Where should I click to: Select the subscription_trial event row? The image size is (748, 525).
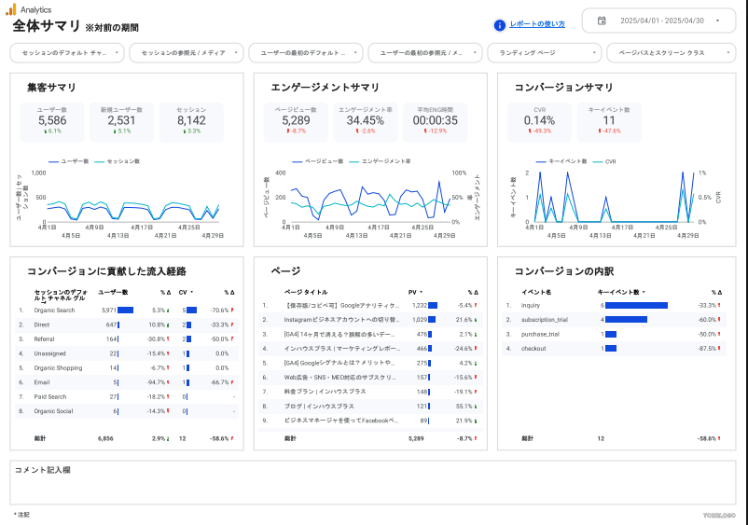point(615,320)
